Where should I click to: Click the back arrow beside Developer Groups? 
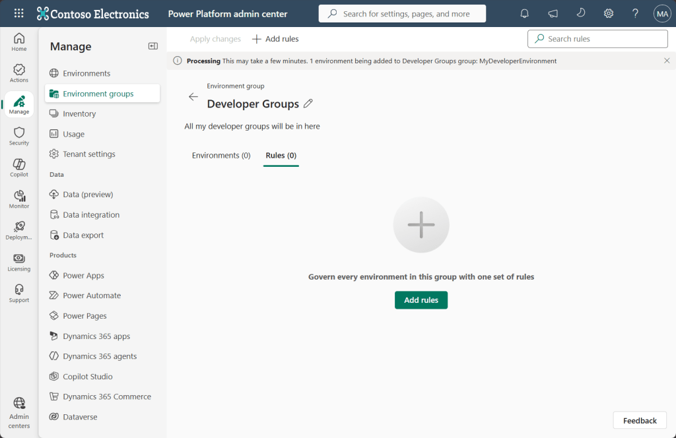pos(193,97)
